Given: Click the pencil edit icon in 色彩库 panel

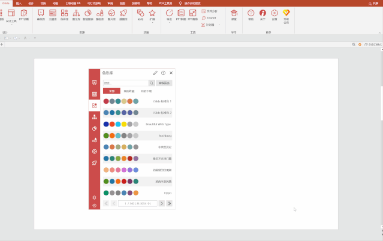Looking at the screenshot, I should tap(155, 73).
